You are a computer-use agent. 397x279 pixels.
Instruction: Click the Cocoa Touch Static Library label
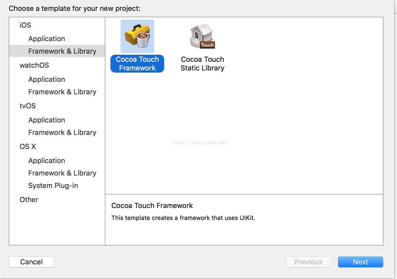(203, 64)
